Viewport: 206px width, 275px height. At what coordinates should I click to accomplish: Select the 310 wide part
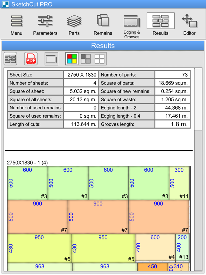178,267
